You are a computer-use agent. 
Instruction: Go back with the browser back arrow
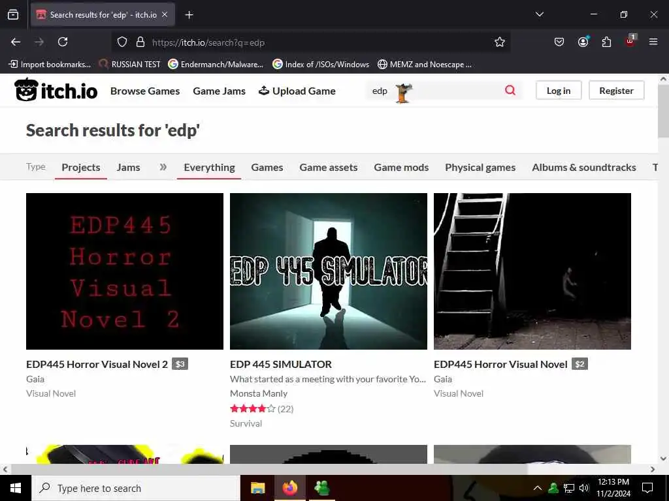pos(16,42)
